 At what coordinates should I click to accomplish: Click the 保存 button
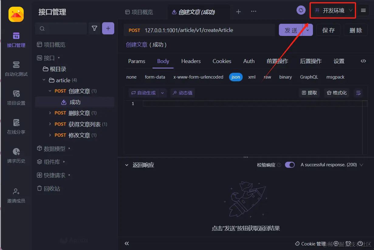coord(328,30)
